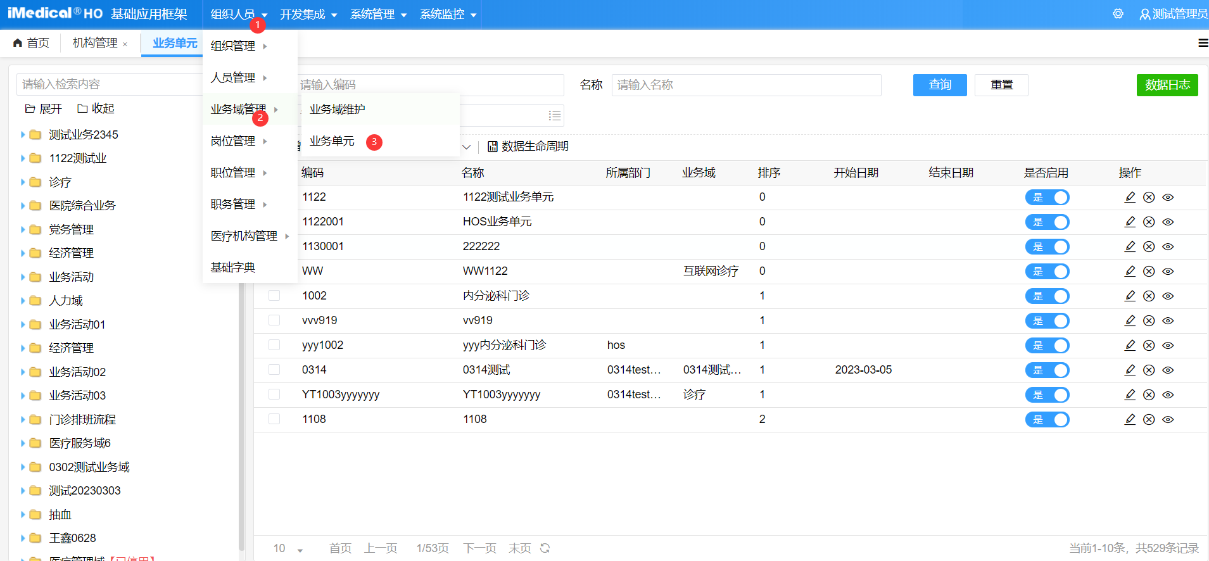Open settings gear icon in top bar

coord(1118,14)
